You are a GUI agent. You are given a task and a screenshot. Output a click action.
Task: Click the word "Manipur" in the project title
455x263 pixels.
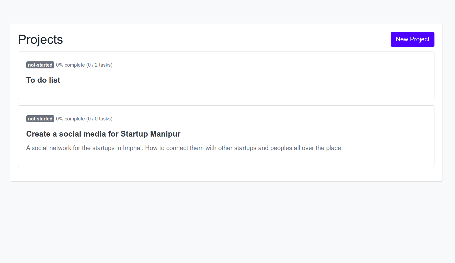pyautogui.click(x=165, y=134)
